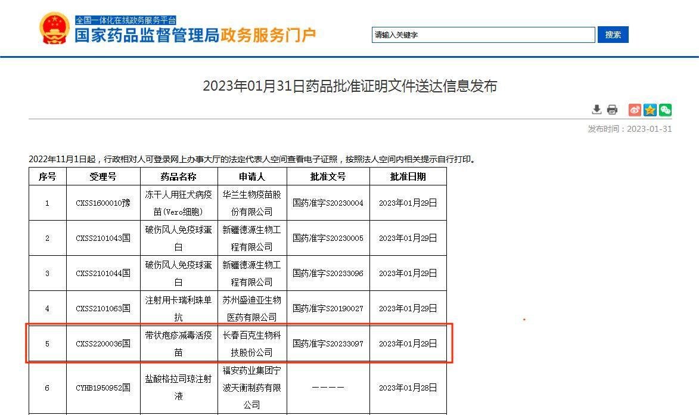Click the keyword search input field
699x415 pixels.
click(x=483, y=35)
